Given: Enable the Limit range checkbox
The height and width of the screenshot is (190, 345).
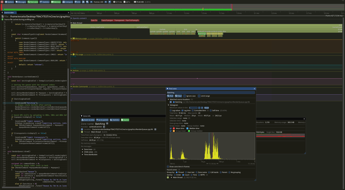Looking at the screenshot, I should pos(199,96).
